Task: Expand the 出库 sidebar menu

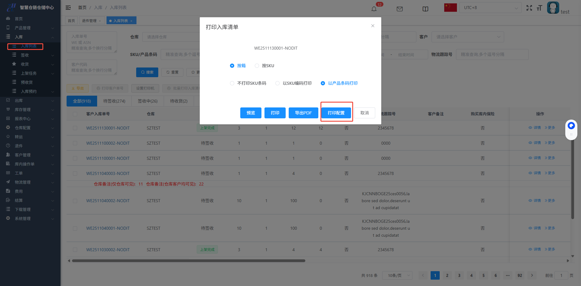Action: point(30,100)
